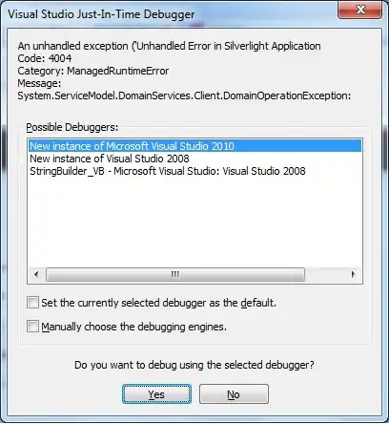Click the Code: 4004 message line
The height and width of the screenshot is (424, 389).
[45, 58]
